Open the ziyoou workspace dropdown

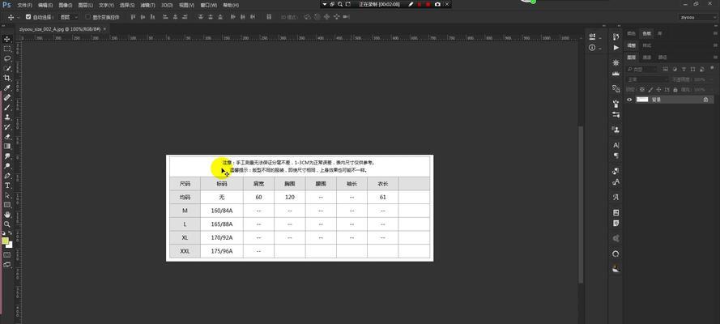[x=697, y=17]
